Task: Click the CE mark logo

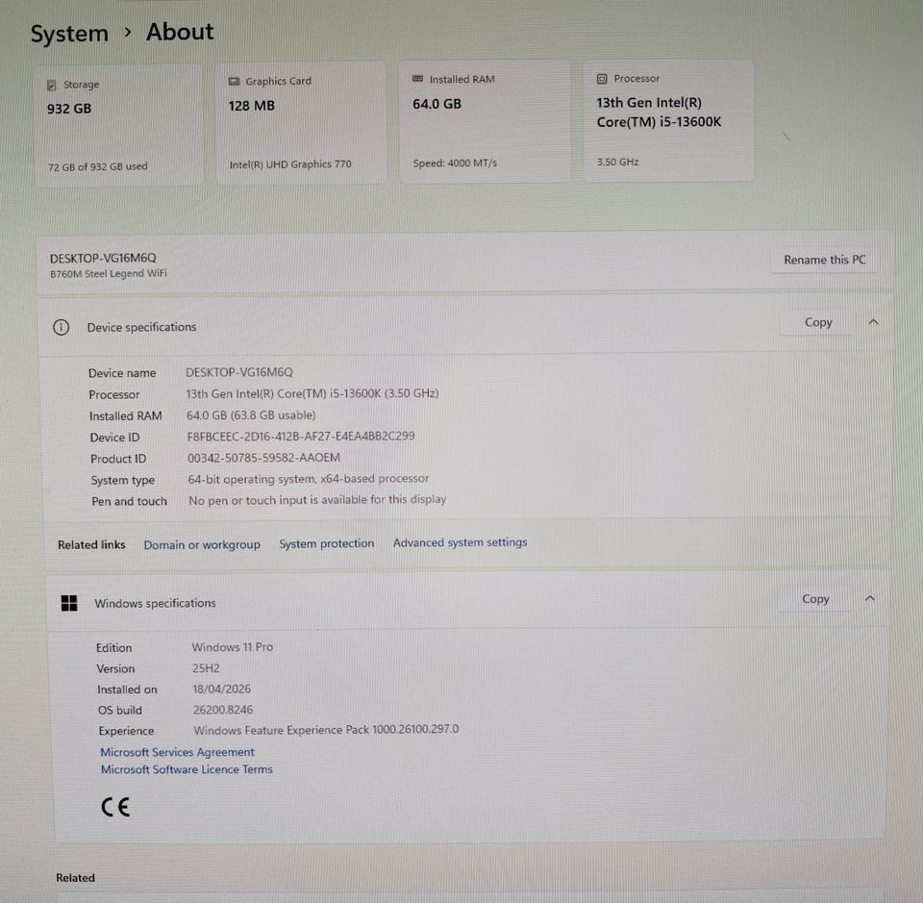Action: 115,807
